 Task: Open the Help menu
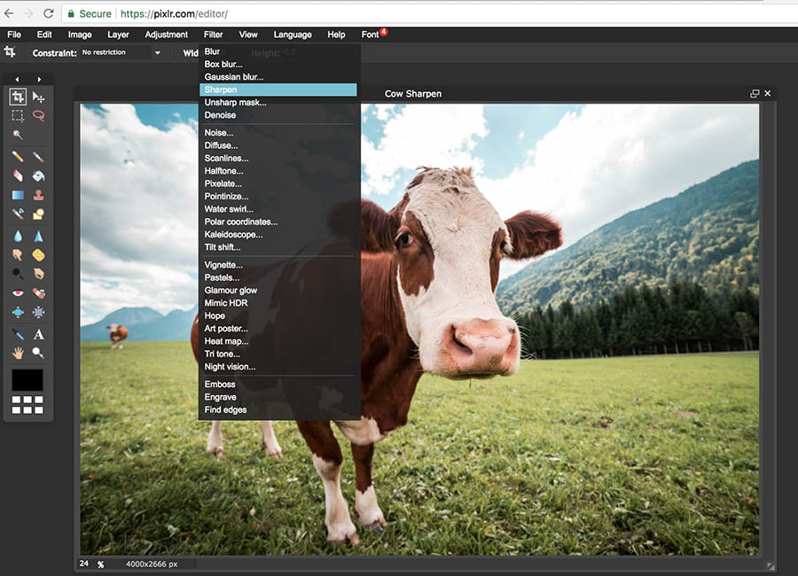coord(336,35)
